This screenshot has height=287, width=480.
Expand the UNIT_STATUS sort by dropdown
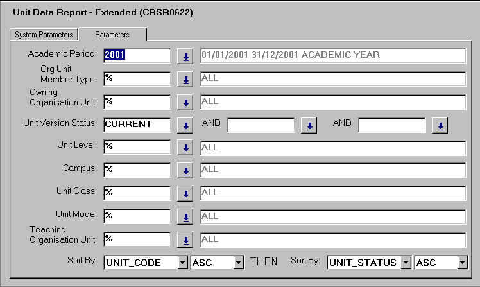coord(406,262)
